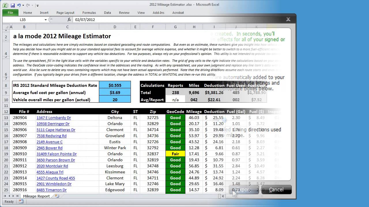Open the 1347 E Lombardy Dr address link
The image size is (369, 207).
[54, 118]
